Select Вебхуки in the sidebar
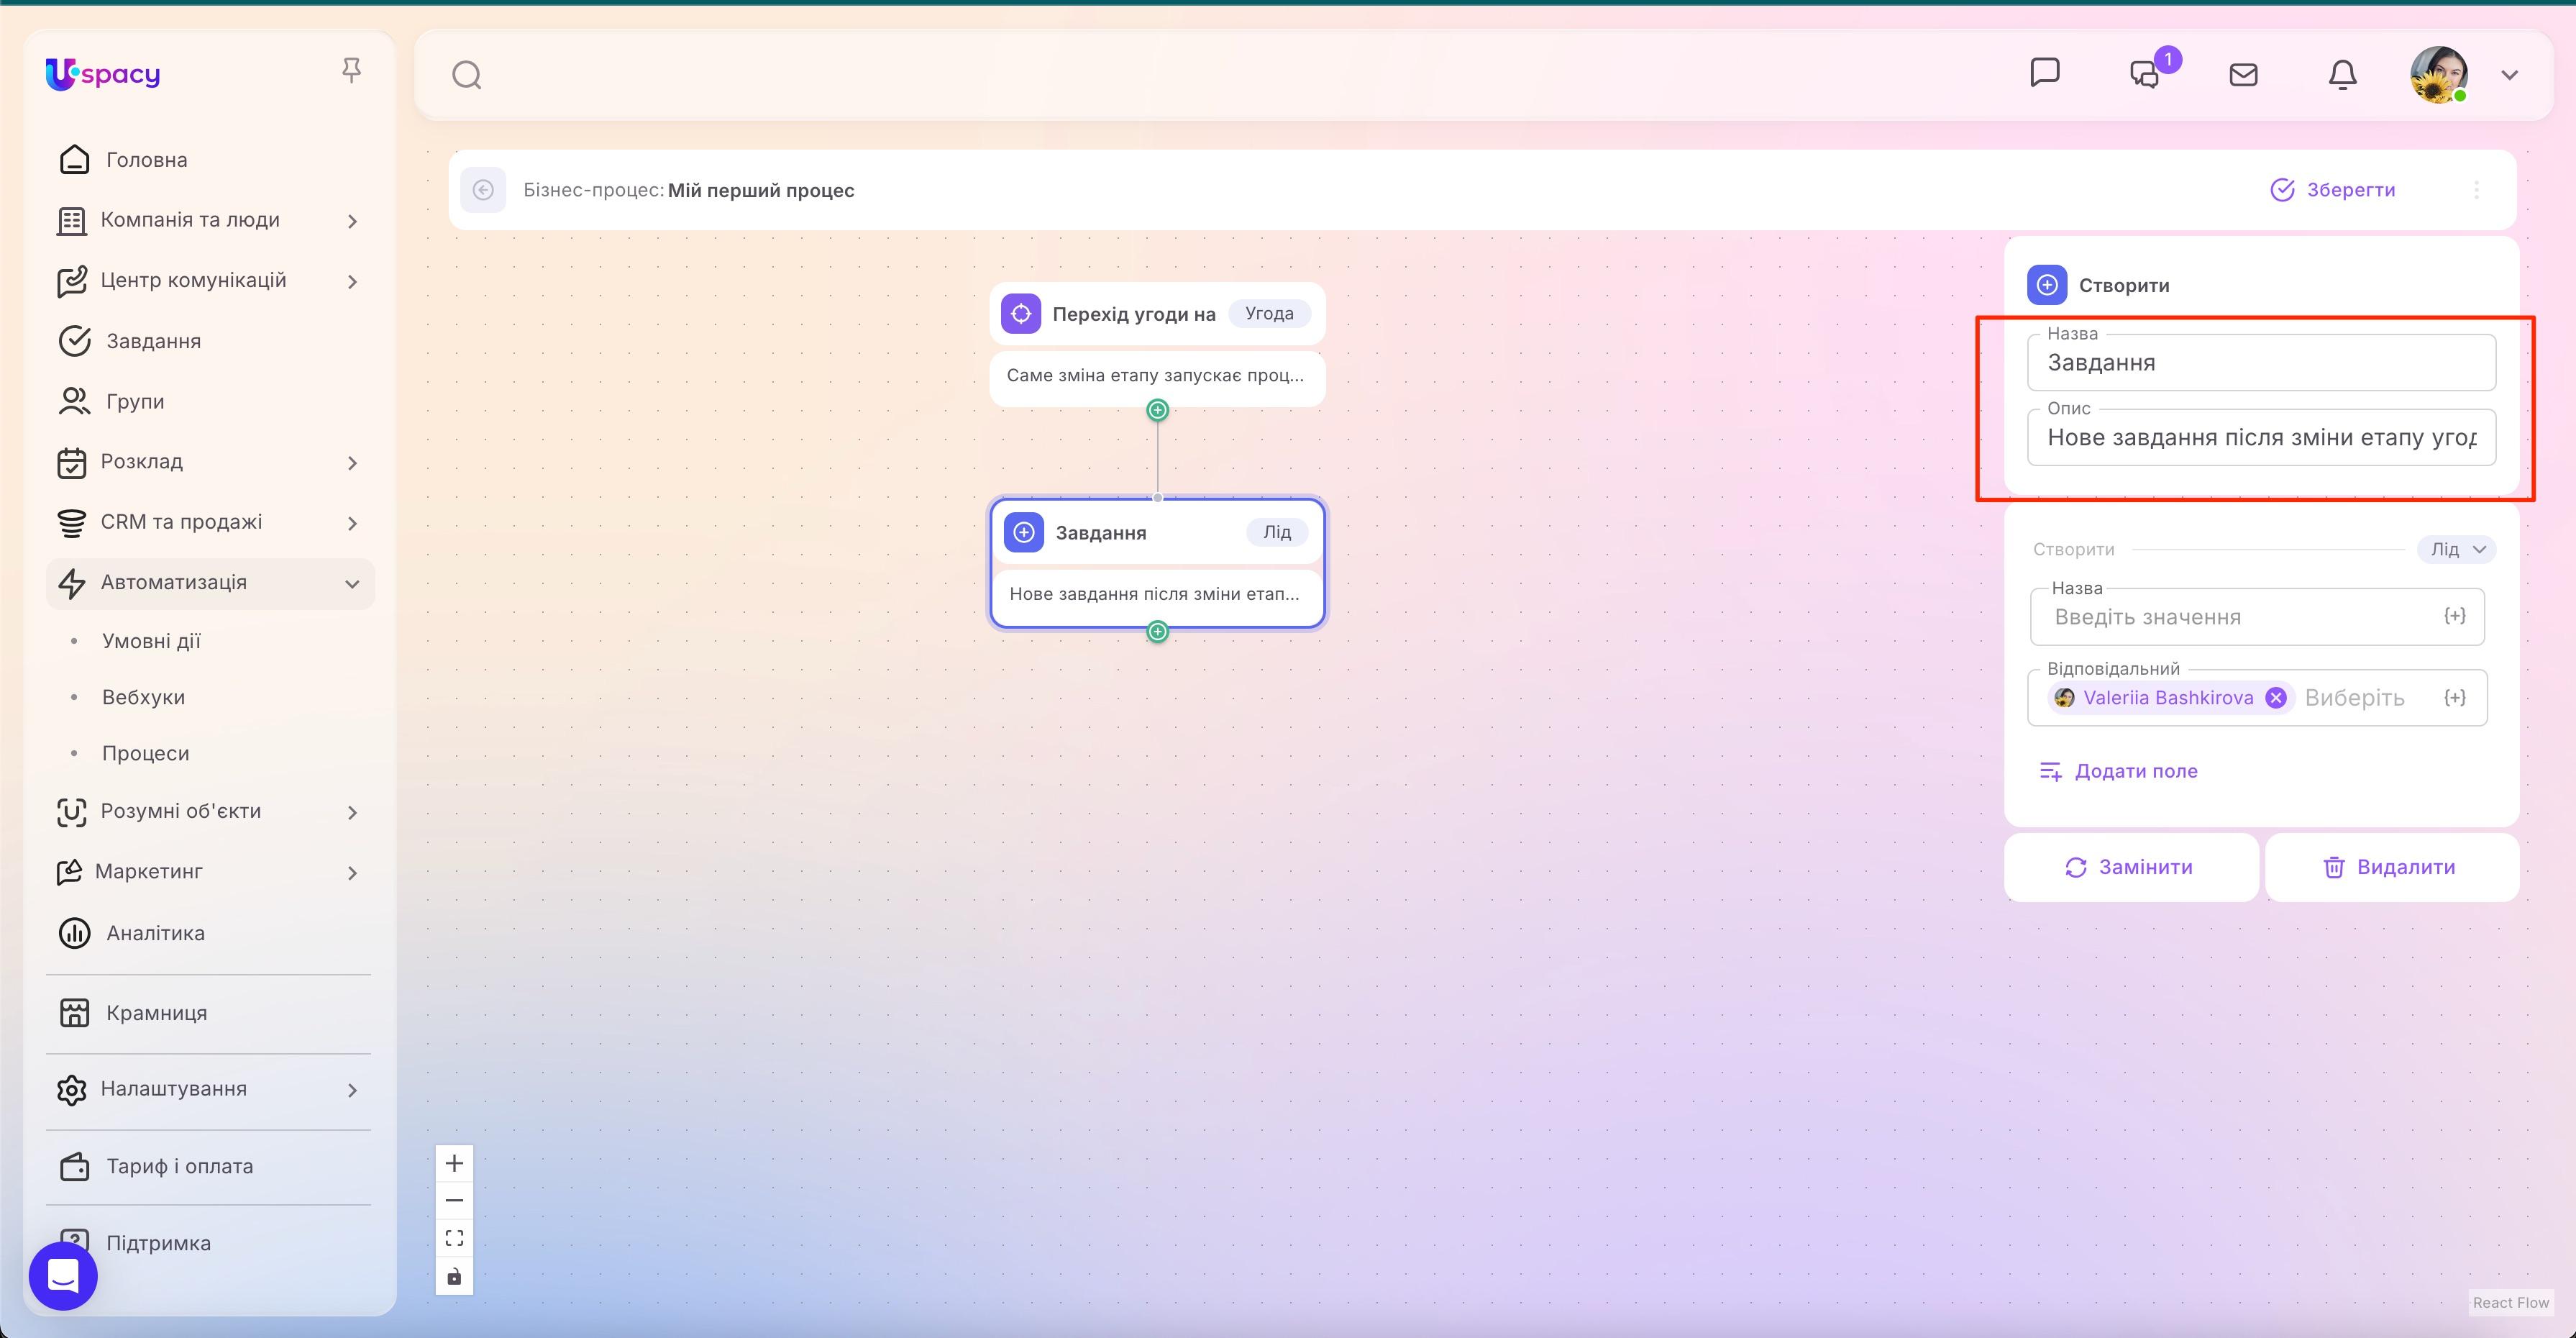Image resolution: width=2576 pixels, height=1338 pixels. point(143,696)
